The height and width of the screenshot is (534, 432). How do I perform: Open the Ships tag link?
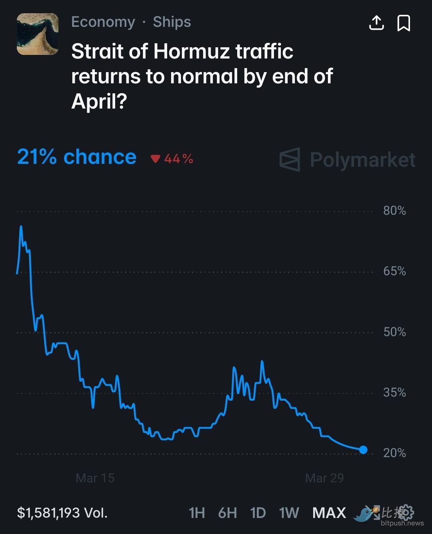tap(172, 22)
